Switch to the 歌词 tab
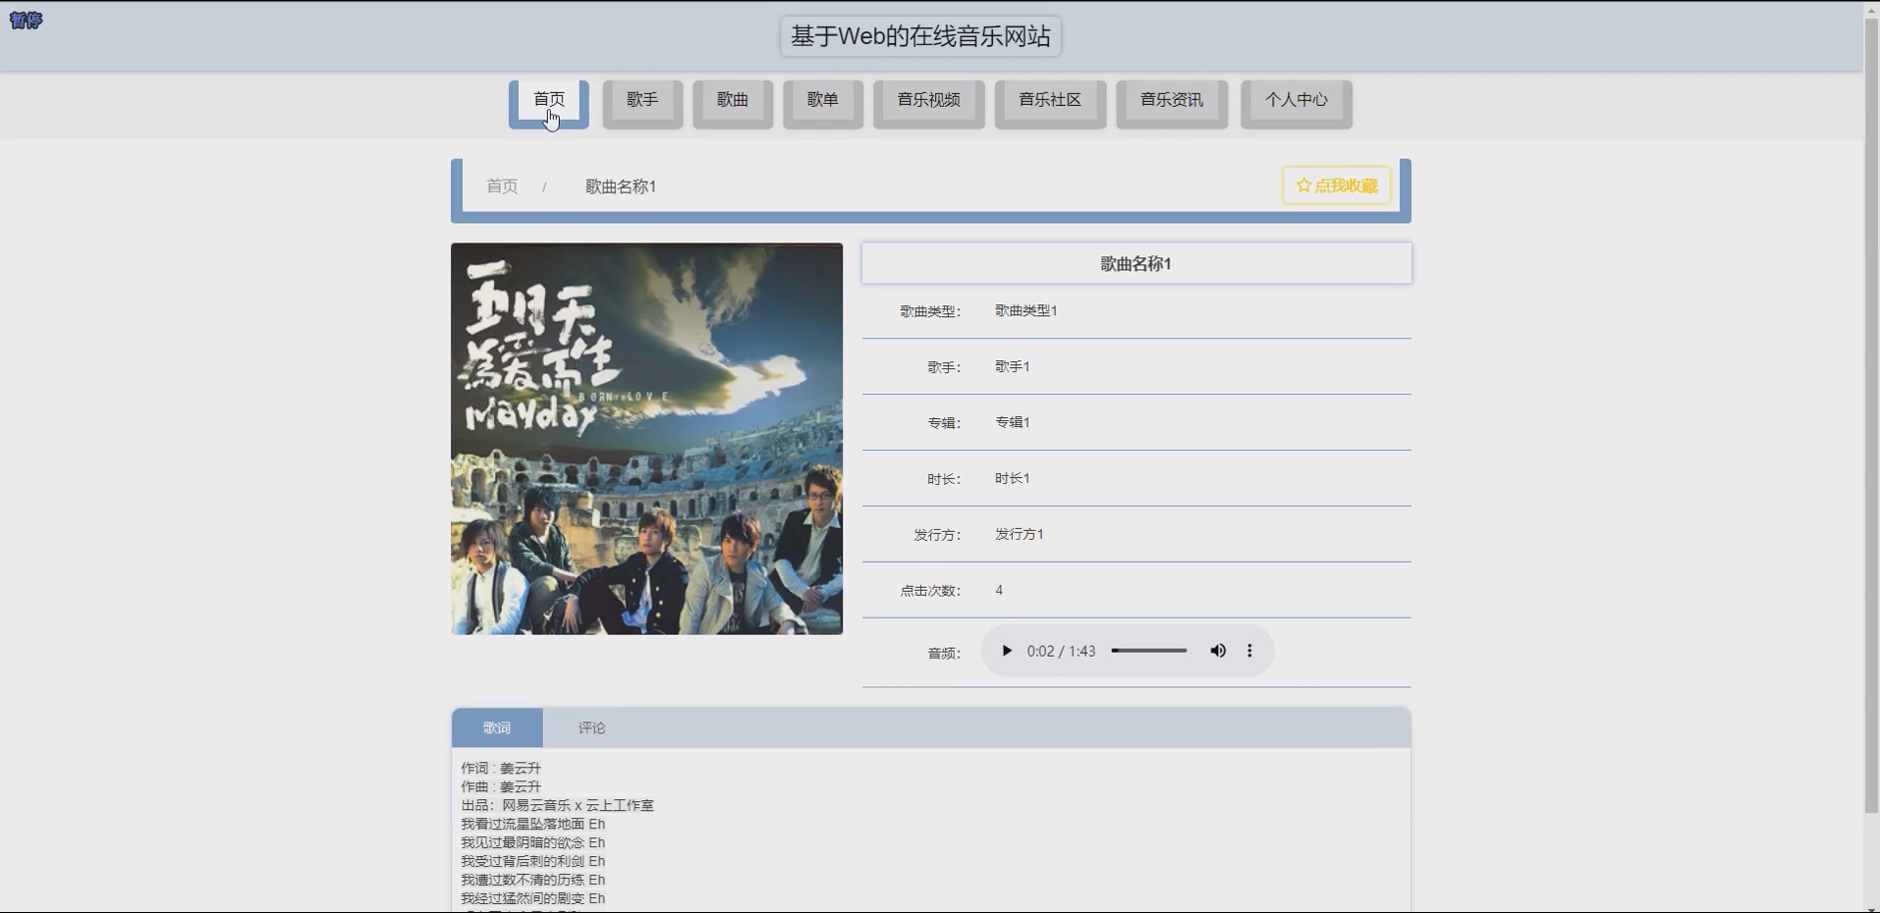 [x=497, y=728]
